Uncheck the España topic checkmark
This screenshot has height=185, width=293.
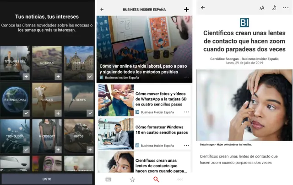(x=90, y=77)
